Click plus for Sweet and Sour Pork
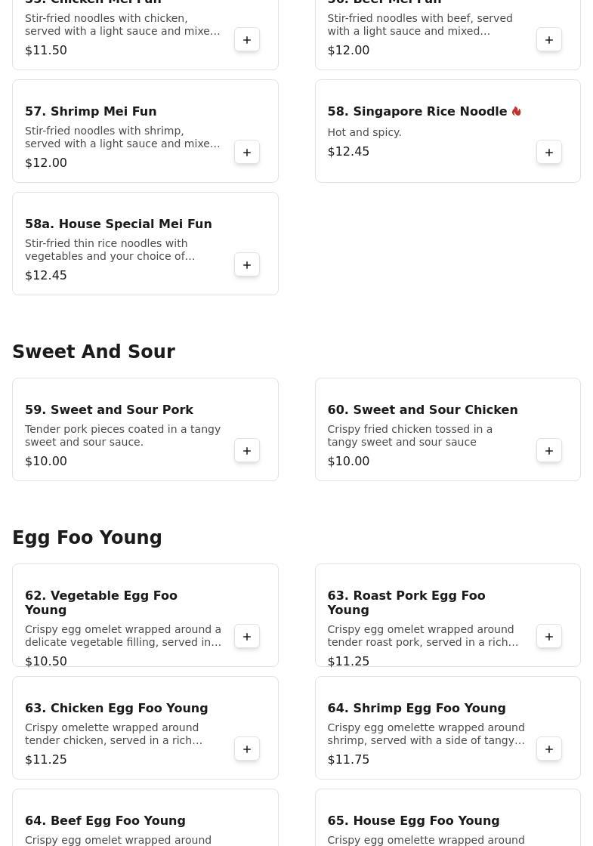593x846 pixels. pyautogui.click(x=247, y=451)
